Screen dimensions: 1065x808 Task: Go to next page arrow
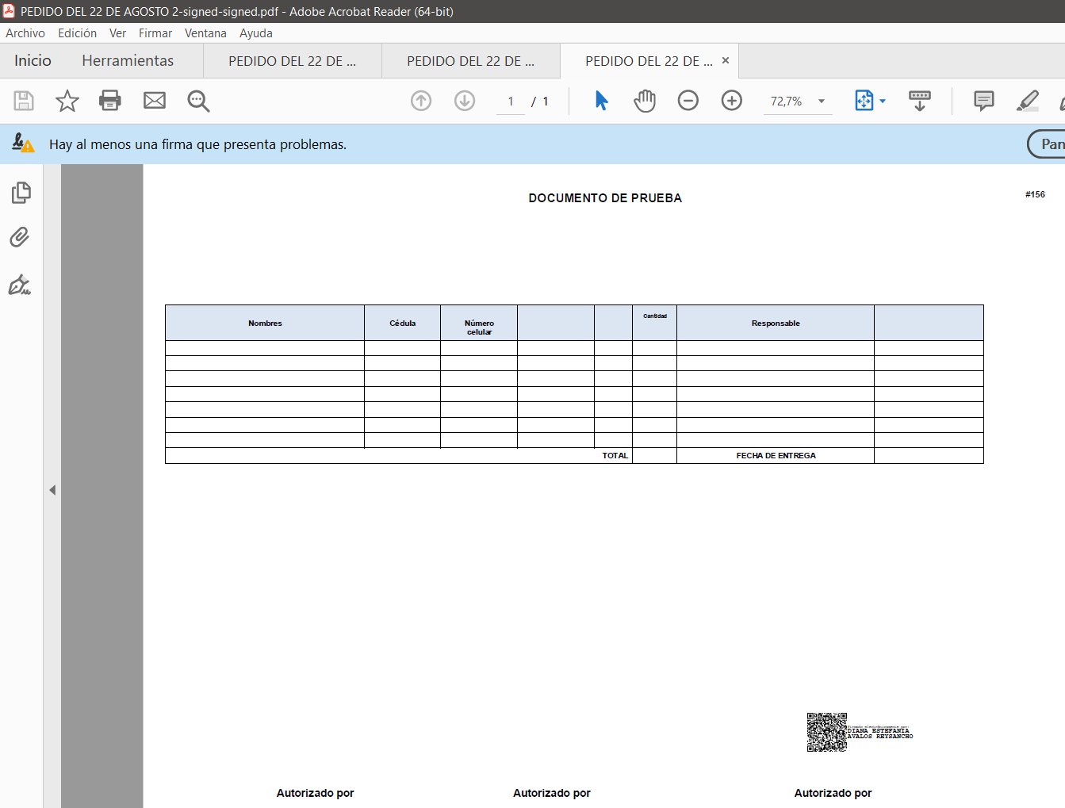point(465,101)
